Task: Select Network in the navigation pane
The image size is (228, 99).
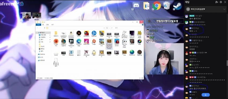Action: coord(41,60)
